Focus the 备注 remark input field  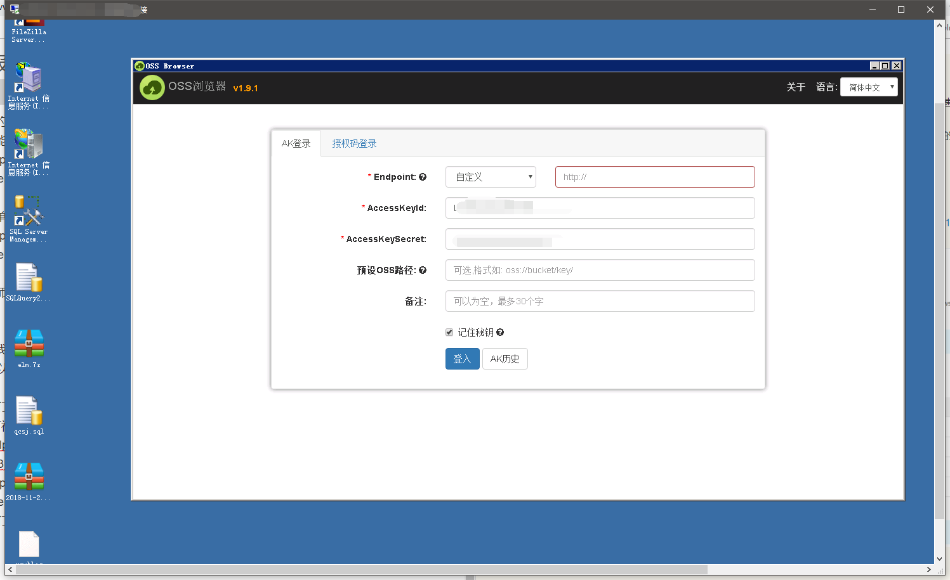pos(600,301)
